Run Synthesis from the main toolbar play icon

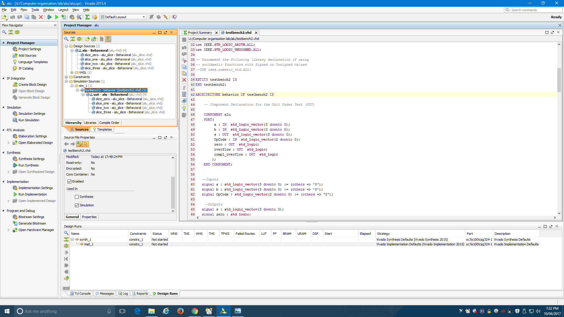click(x=49, y=17)
